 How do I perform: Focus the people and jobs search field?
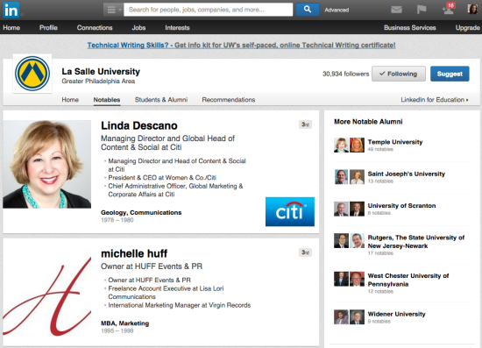click(208, 10)
